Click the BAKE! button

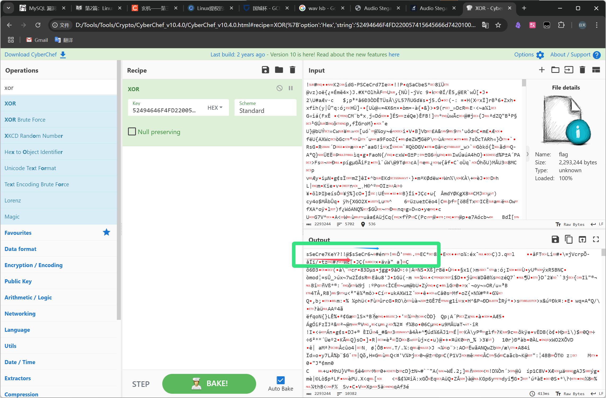click(x=209, y=383)
